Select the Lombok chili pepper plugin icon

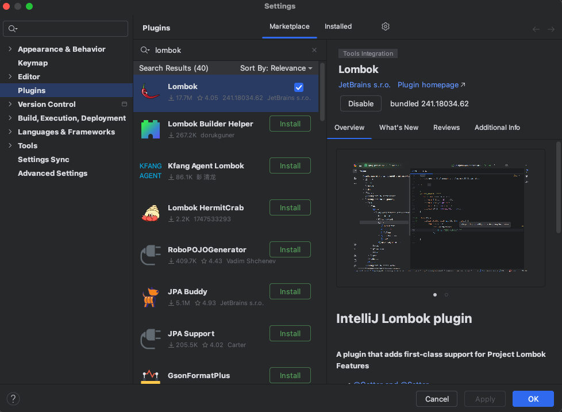[x=151, y=92]
